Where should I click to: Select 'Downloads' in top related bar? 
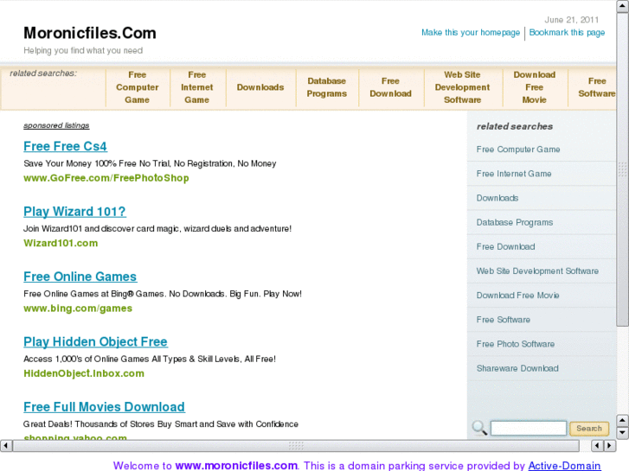coord(260,87)
